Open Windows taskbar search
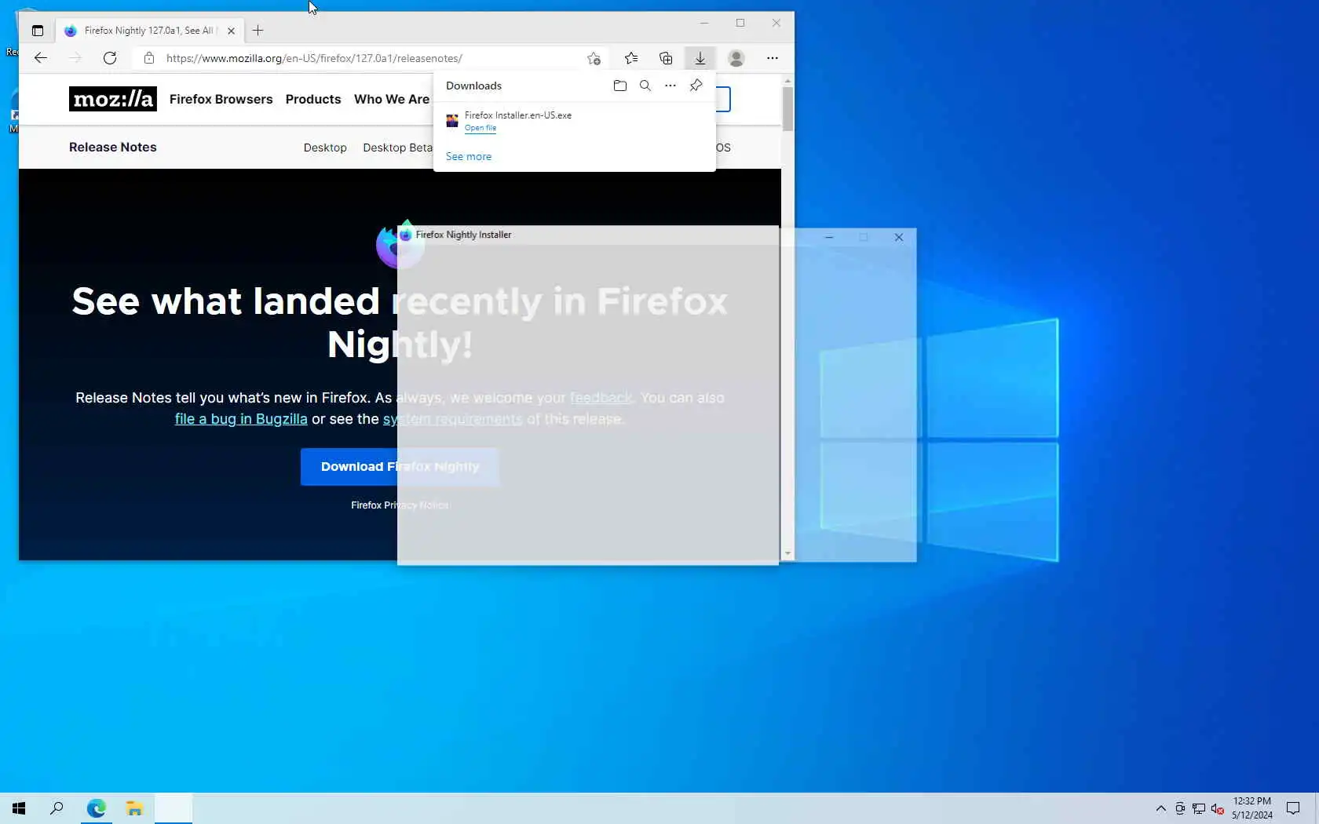Viewport: 1319px width, 824px height. click(x=57, y=808)
